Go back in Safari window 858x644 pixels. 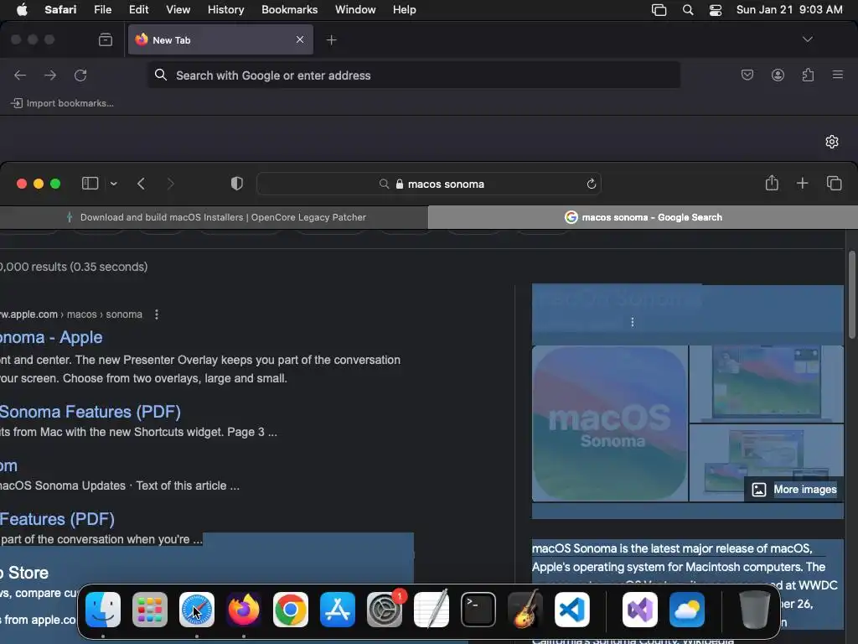pos(141,184)
